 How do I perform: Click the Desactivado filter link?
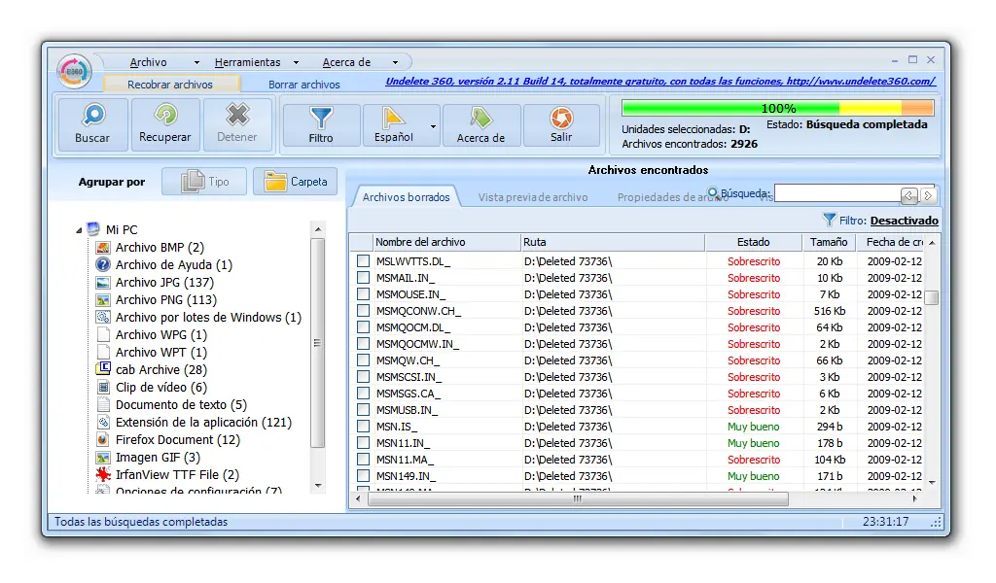pyautogui.click(x=904, y=221)
